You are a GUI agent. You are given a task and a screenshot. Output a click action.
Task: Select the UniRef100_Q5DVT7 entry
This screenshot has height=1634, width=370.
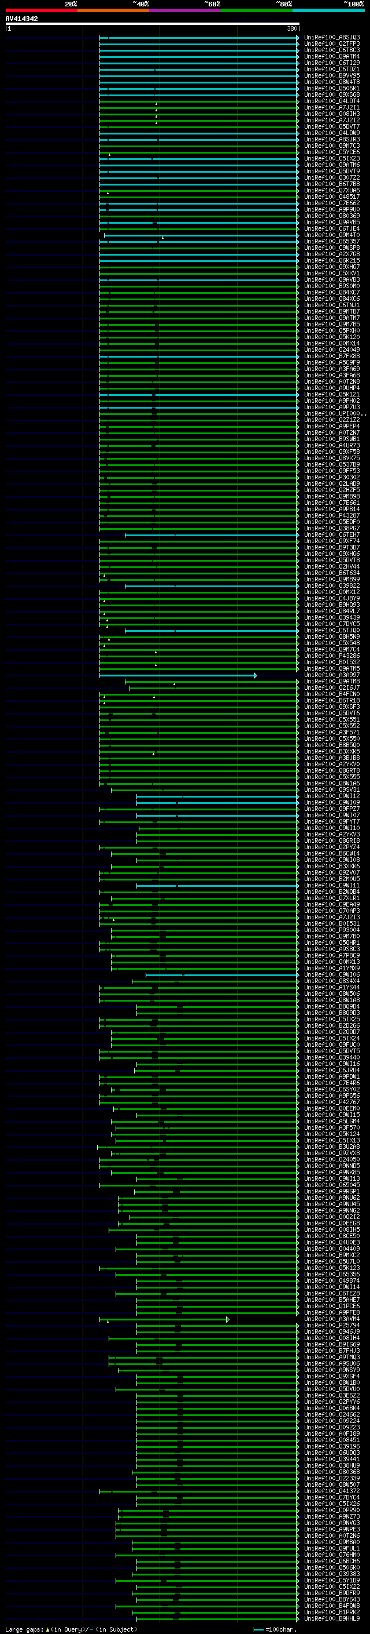332,127
